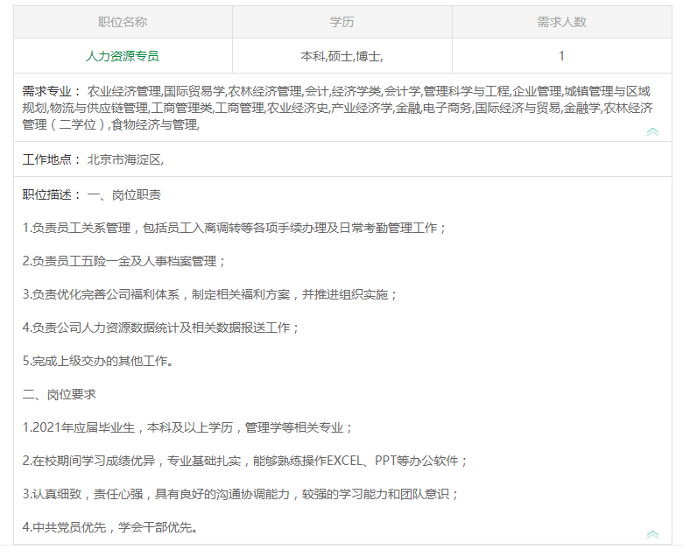683x550 pixels.
Task: Open the 人力资源专员 position link
Action: [123, 56]
